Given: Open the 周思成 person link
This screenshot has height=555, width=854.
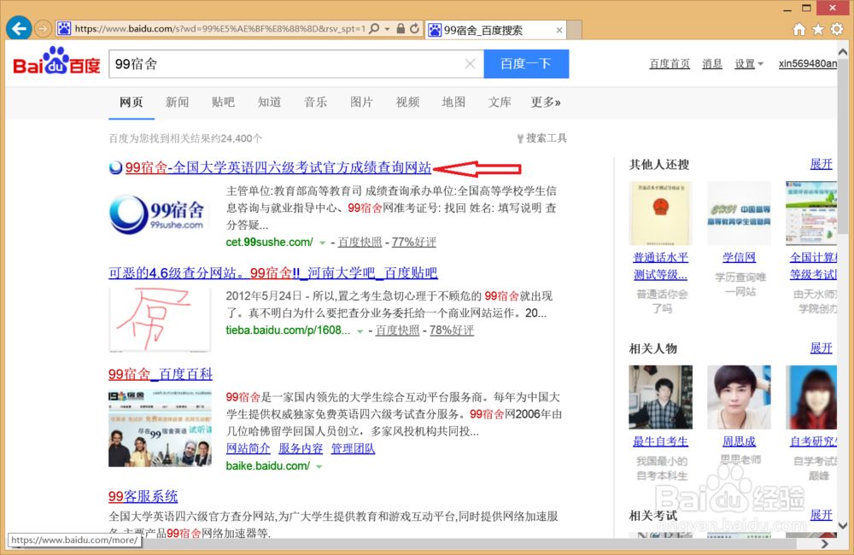Looking at the screenshot, I should (739, 441).
